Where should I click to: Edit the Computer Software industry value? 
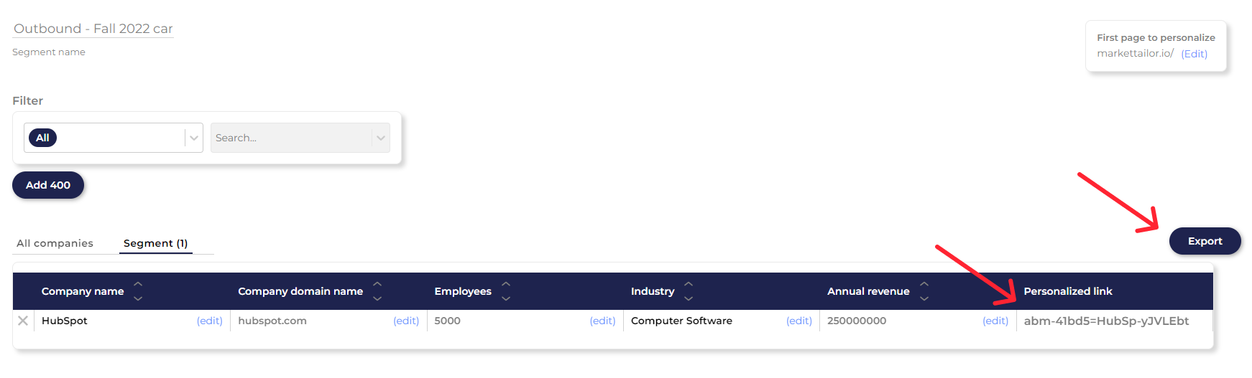[x=798, y=321]
